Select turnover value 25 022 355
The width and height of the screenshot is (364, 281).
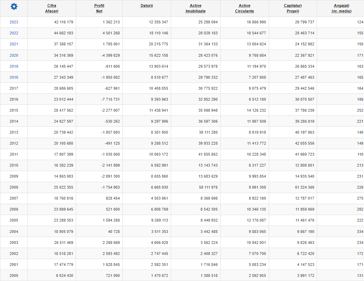(x=63, y=187)
